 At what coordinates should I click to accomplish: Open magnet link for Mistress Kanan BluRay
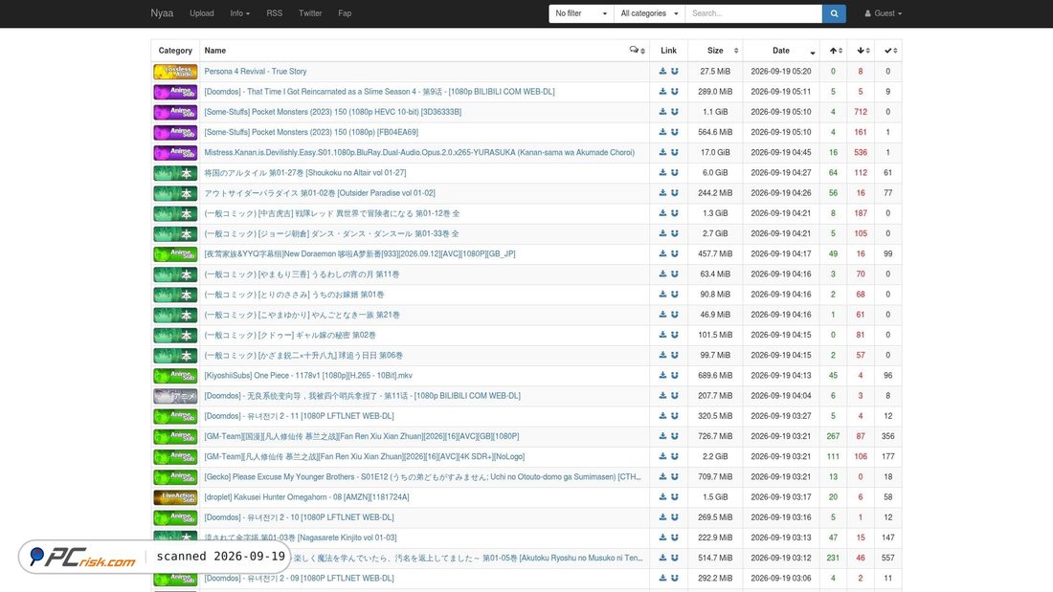tap(674, 152)
